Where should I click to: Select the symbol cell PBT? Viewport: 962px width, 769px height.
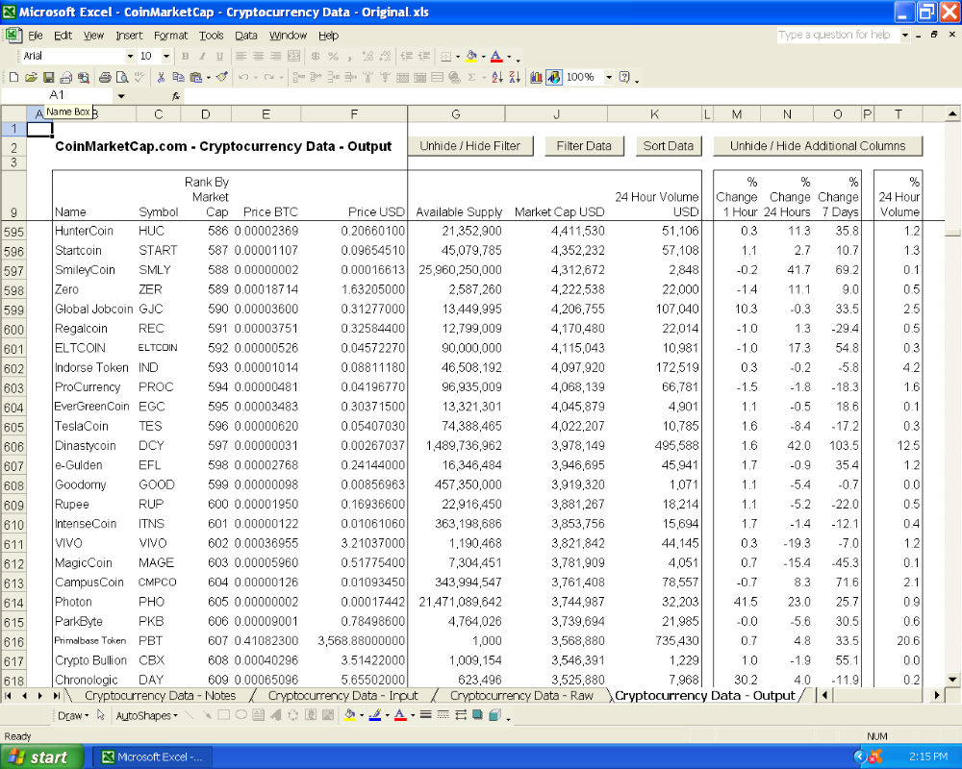coord(158,641)
